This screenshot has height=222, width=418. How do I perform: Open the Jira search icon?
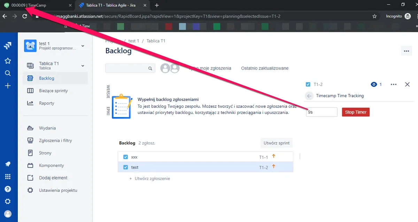pyautogui.click(x=8, y=73)
